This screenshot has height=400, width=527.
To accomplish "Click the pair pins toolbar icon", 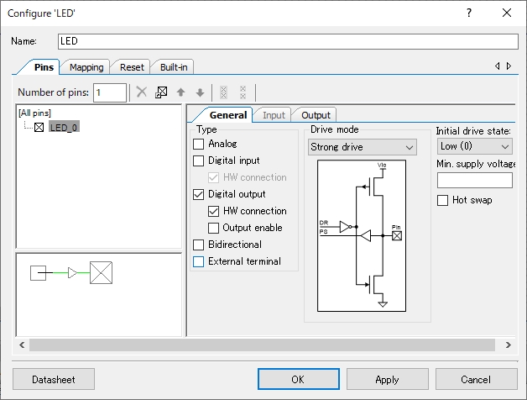I will point(223,92).
